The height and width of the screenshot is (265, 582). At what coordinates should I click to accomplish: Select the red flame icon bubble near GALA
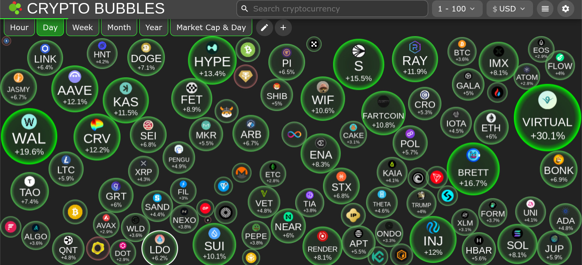tap(497, 93)
